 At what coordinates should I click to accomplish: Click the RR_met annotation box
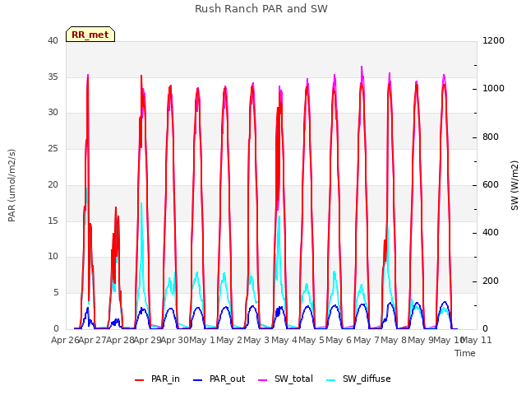(x=90, y=35)
